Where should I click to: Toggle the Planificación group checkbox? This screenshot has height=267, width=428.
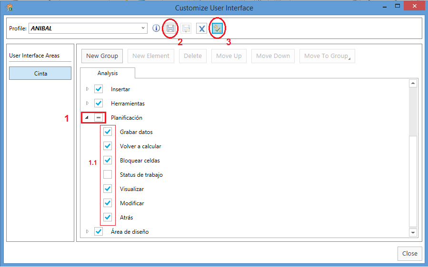[99, 117]
